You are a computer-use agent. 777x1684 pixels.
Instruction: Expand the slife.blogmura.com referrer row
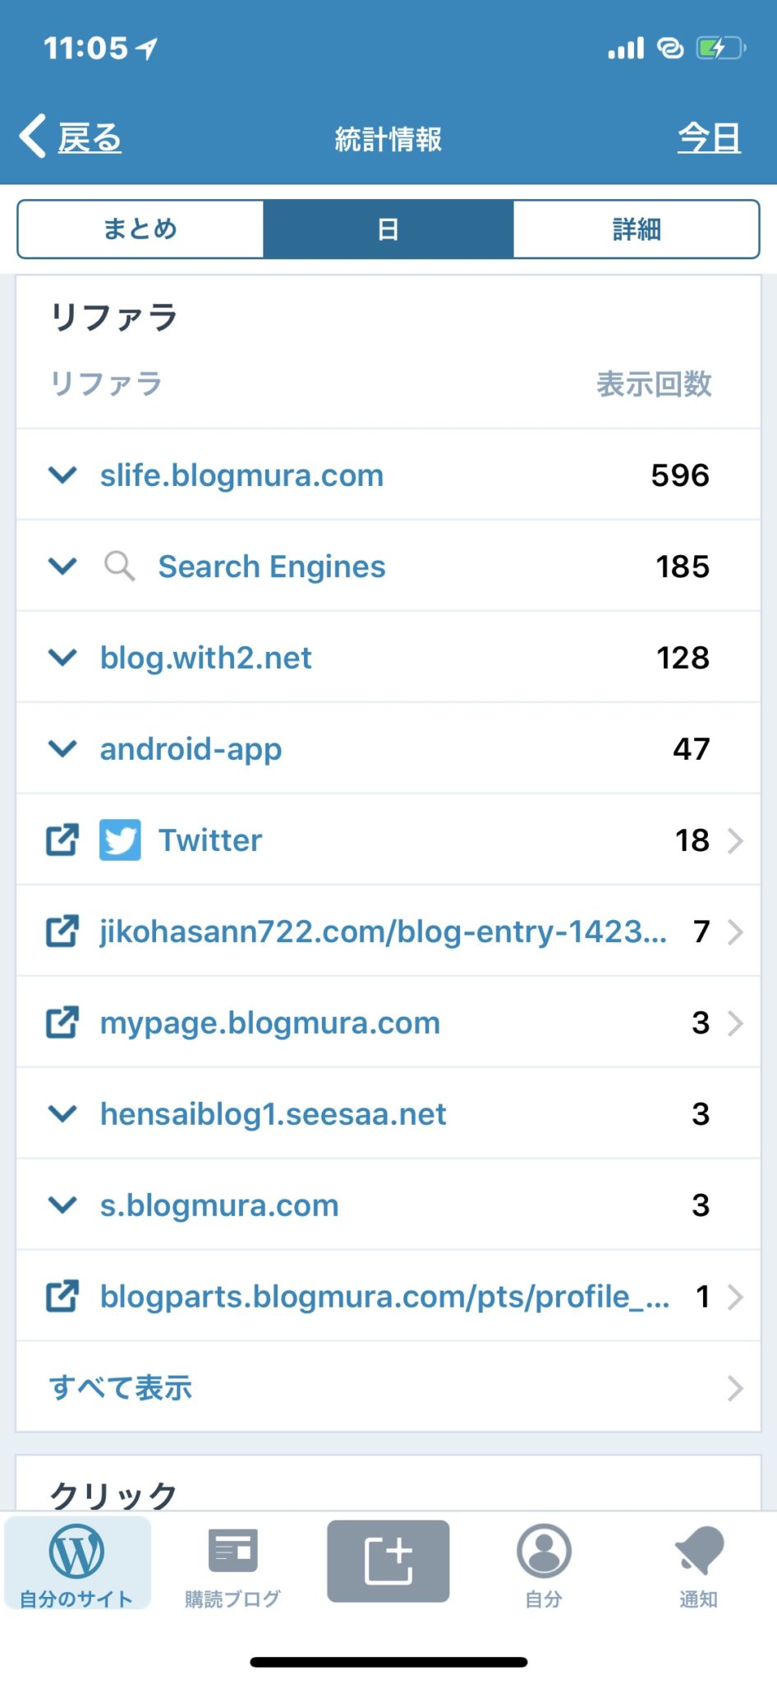tap(62, 474)
